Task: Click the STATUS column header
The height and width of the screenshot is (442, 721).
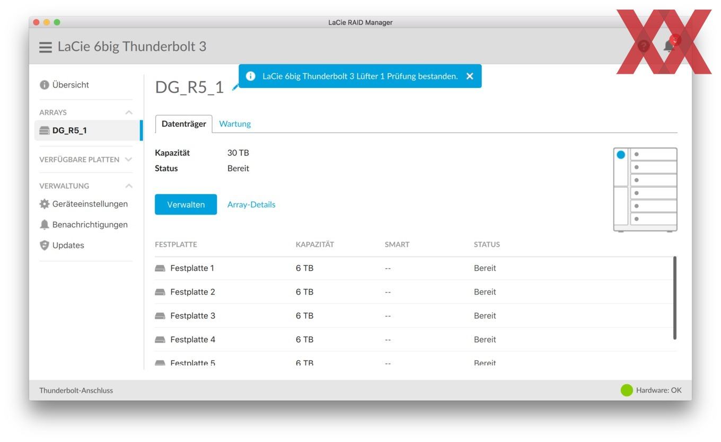Action: 487,244
